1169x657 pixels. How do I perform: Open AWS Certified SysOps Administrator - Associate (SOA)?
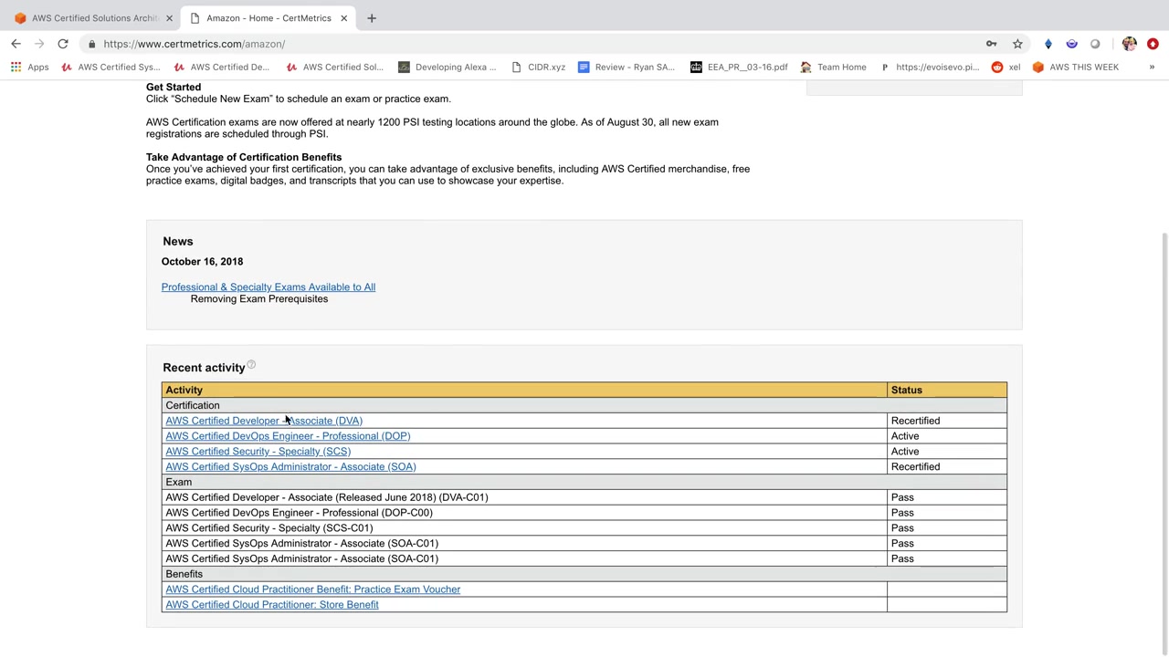pyautogui.click(x=290, y=466)
